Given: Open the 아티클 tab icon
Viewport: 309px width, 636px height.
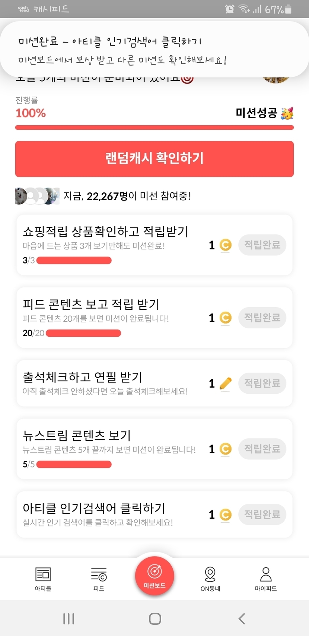Looking at the screenshot, I should click(x=43, y=574).
